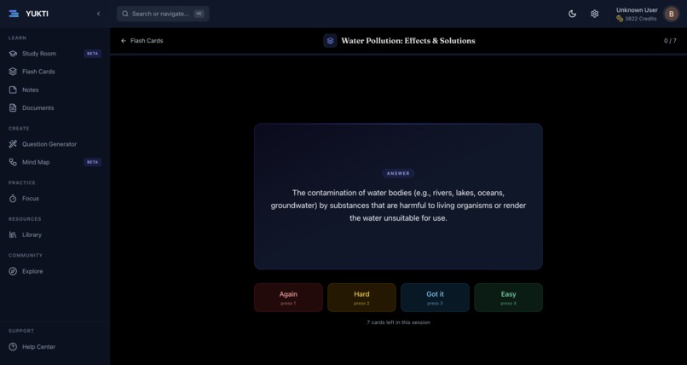Click the Documents file icon
This screenshot has width=687, height=365.
click(13, 107)
